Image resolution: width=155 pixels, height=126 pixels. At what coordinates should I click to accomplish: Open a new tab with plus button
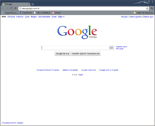[x=33, y=4]
